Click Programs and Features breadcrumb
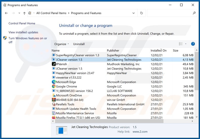Screen dimensions: 200x139 click(86, 13)
